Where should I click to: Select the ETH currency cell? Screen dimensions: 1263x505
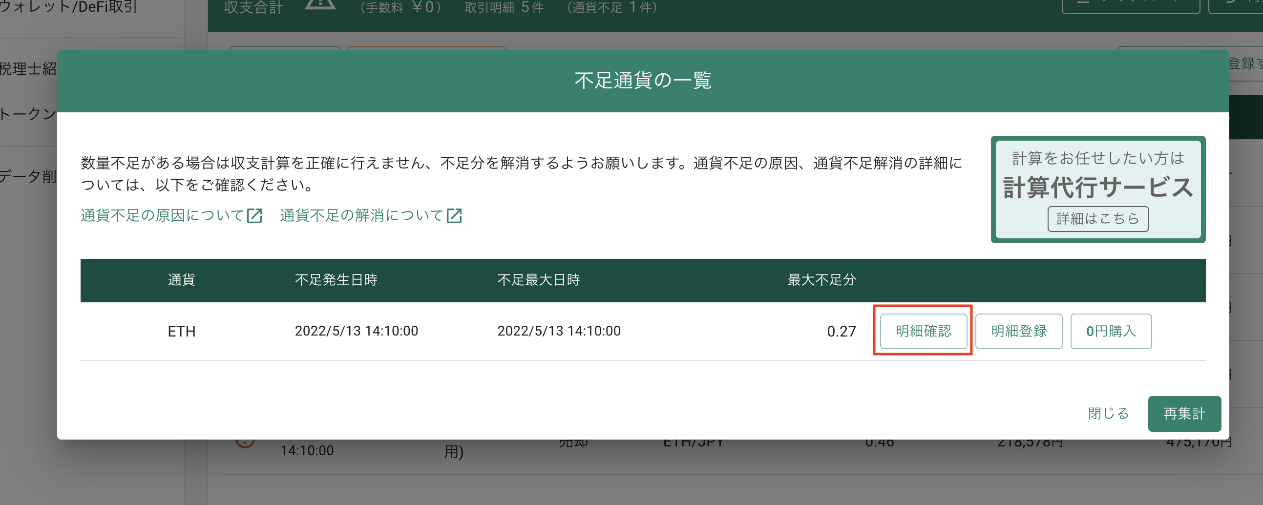point(181,331)
